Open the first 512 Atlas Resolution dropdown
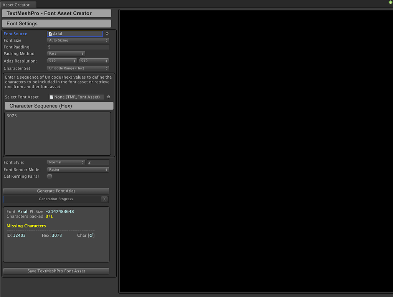Image resolution: width=393 pixels, height=297 pixels. coord(62,61)
